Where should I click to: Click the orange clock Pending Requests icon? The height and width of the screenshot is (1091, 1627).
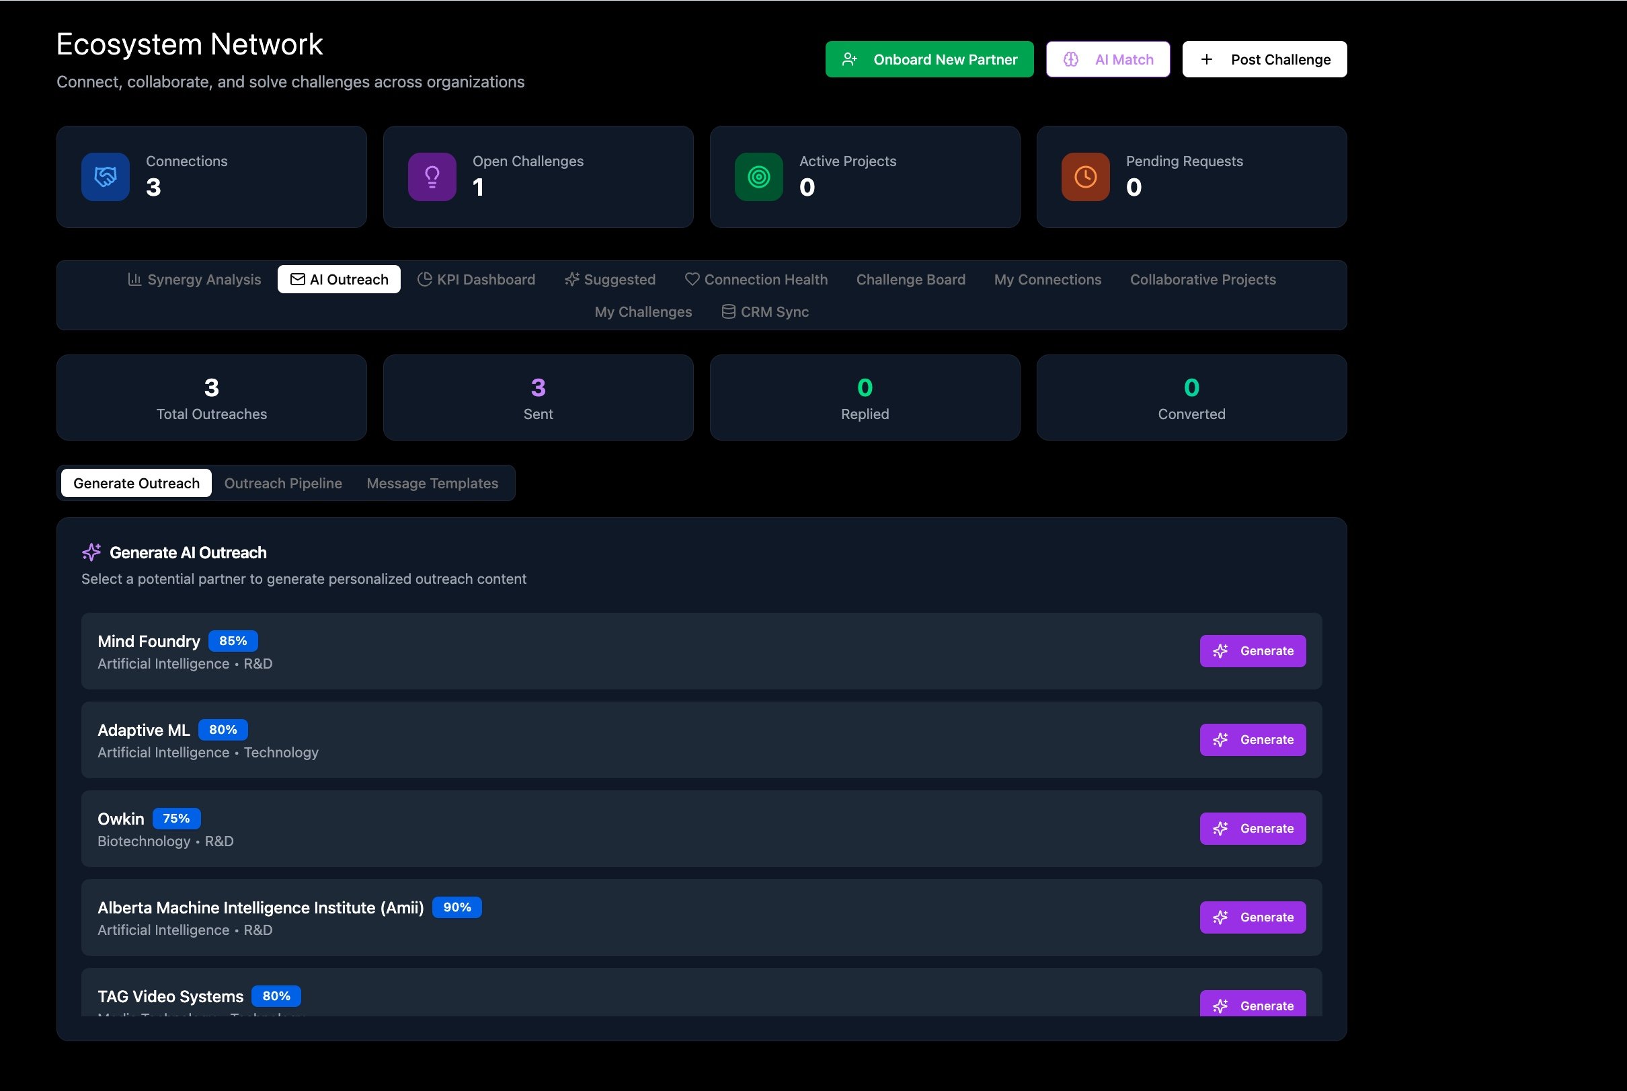point(1085,177)
